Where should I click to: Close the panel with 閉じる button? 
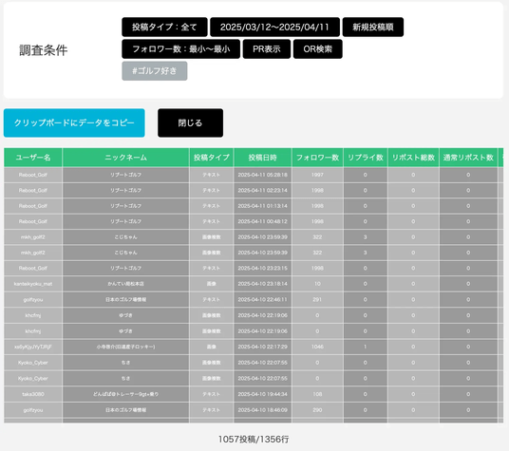pyautogui.click(x=190, y=123)
